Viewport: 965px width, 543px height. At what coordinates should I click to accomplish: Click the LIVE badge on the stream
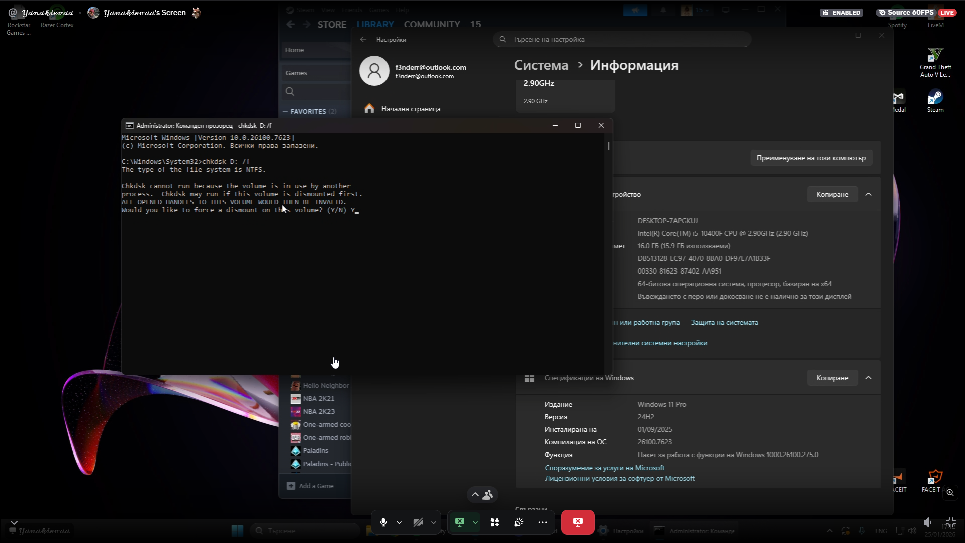click(x=947, y=13)
